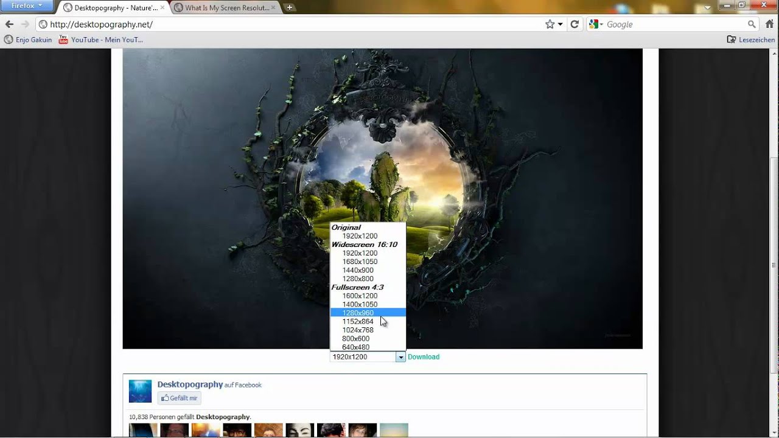Image resolution: width=779 pixels, height=438 pixels.
Task: Open the Lesezeichen bookmarks menu
Action: click(751, 40)
